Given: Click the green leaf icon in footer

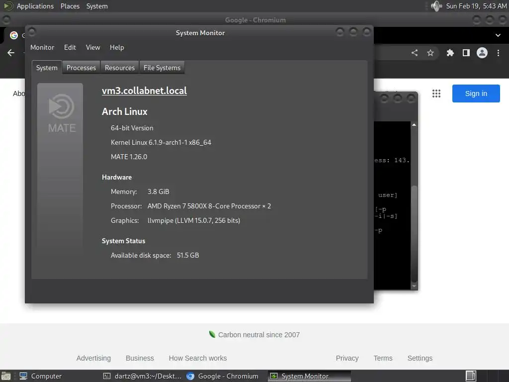Looking at the screenshot, I should [x=212, y=334].
